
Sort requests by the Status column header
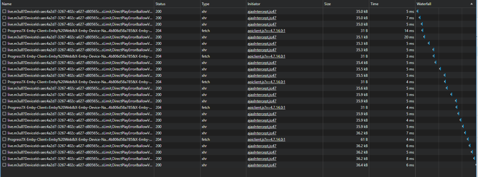point(161,4)
